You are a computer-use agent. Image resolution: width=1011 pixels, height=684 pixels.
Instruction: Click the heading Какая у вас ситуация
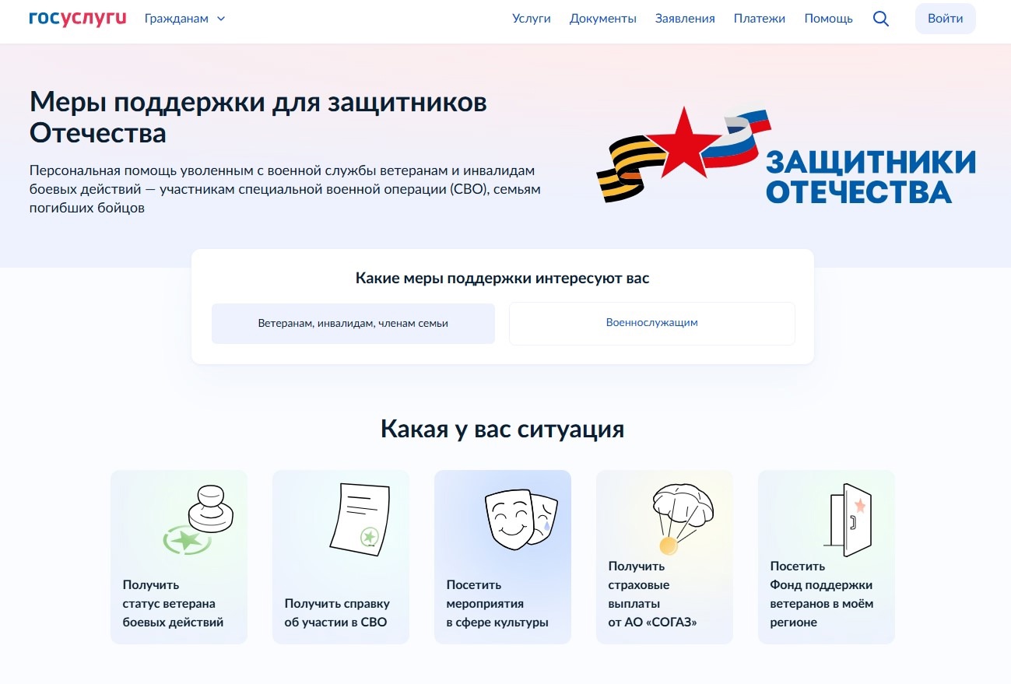[503, 429]
